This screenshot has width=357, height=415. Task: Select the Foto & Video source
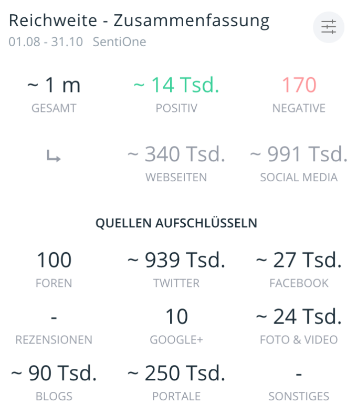pyautogui.click(x=299, y=317)
